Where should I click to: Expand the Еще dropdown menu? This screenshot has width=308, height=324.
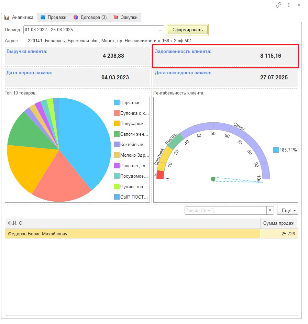287,210
